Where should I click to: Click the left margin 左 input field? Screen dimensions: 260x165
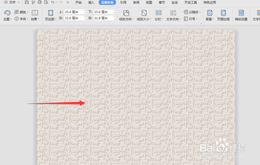tap(74, 18)
